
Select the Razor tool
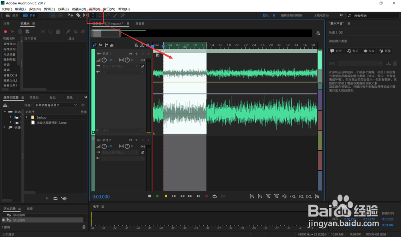[x=78, y=15]
